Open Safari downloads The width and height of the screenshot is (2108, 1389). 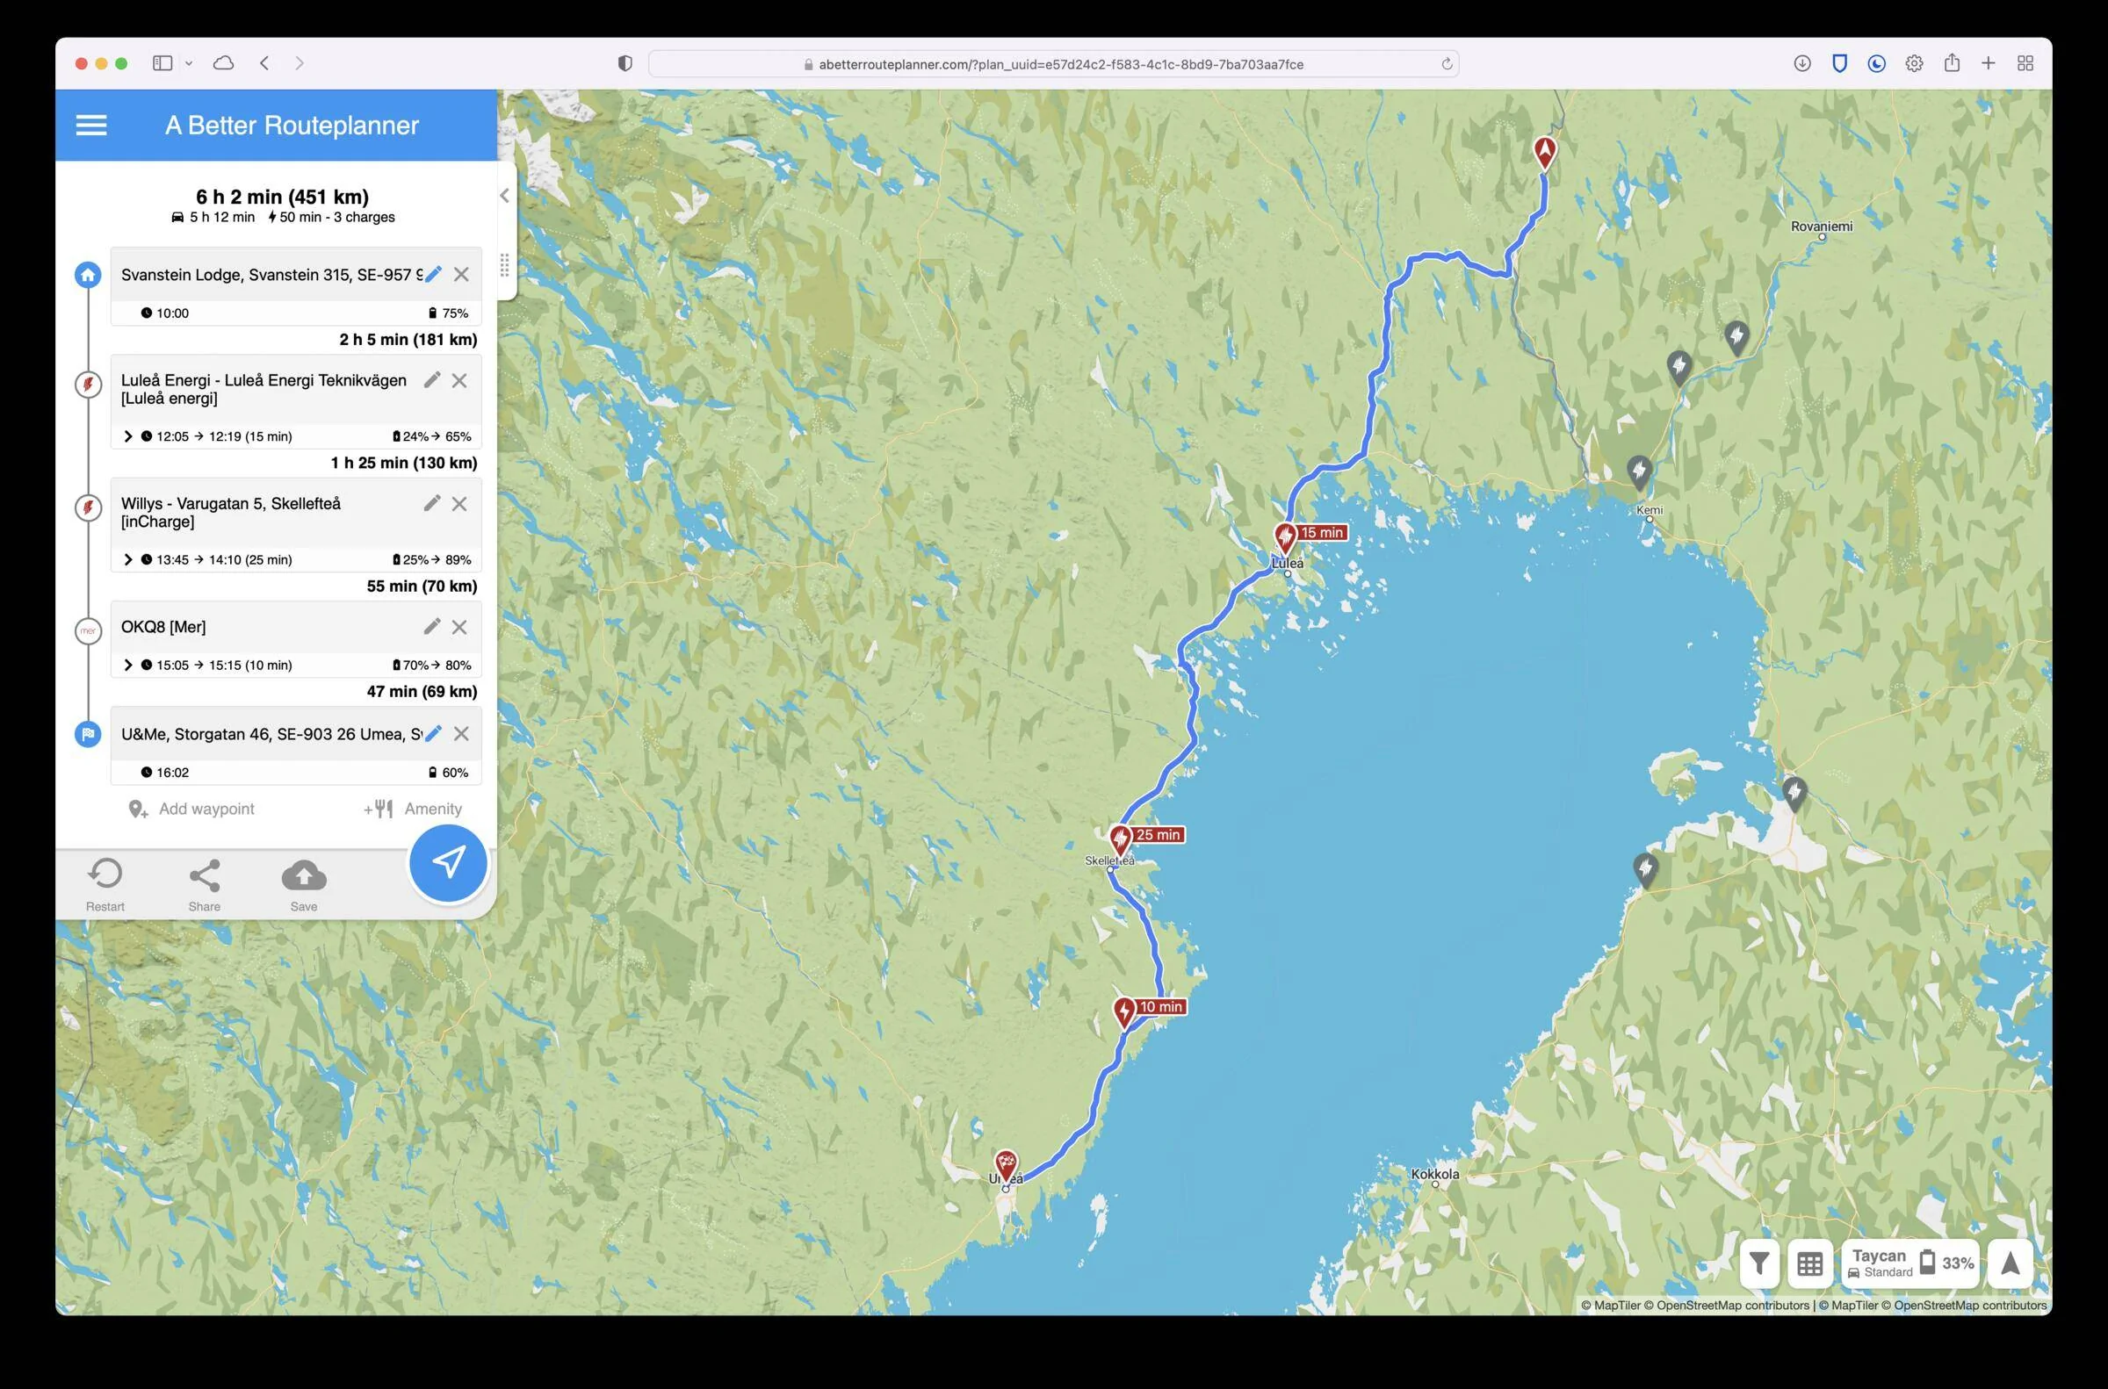[x=1801, y=63]
